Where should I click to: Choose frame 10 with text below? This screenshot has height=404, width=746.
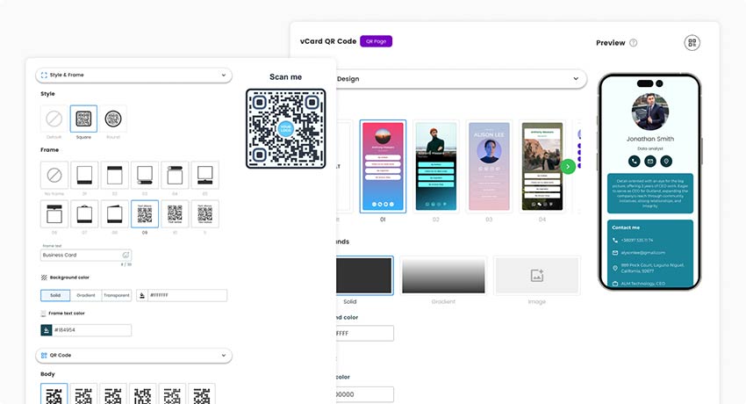(x=175, y=214)
